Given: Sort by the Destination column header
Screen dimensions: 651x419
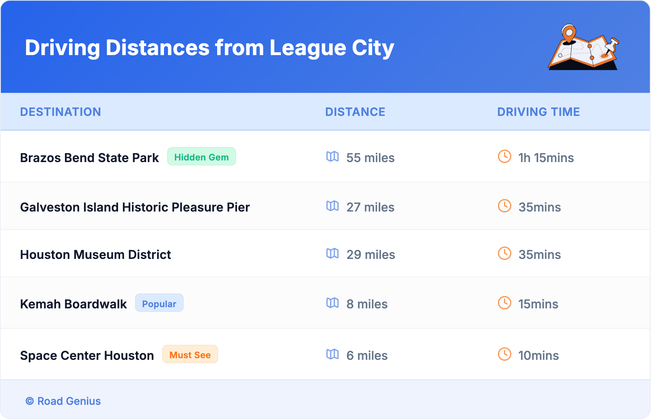Looking at the screenshot, I should coord(60,112).
